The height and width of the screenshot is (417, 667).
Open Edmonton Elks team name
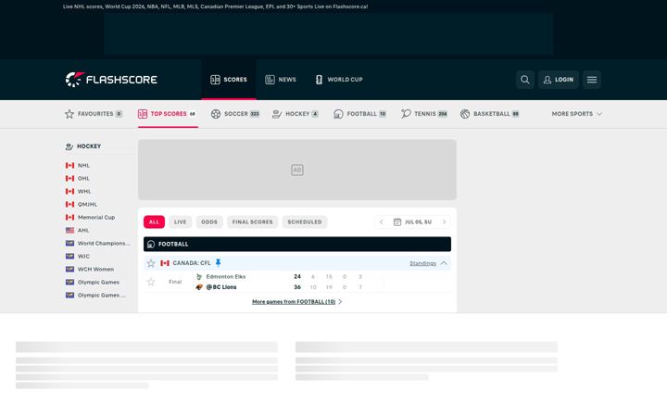(226, 276)
